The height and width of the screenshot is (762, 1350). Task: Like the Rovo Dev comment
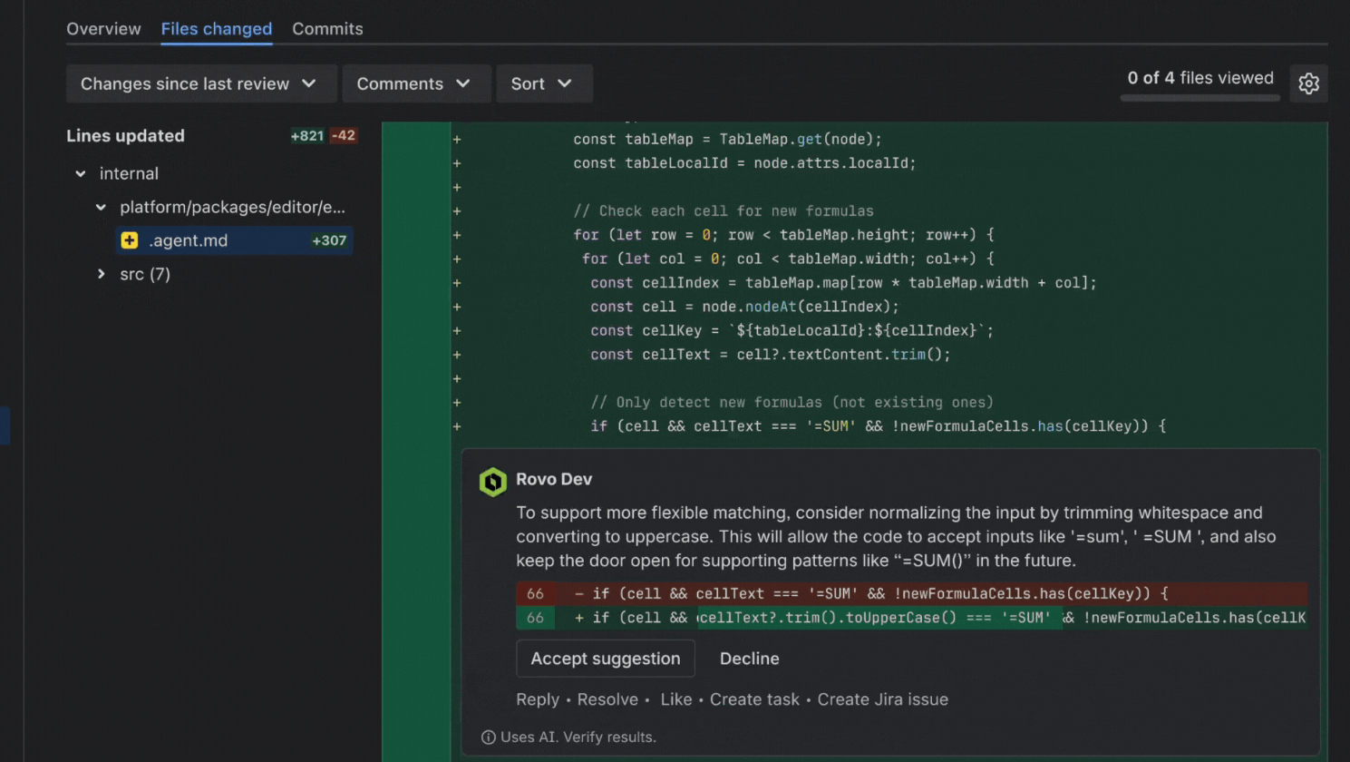[675, 699]
